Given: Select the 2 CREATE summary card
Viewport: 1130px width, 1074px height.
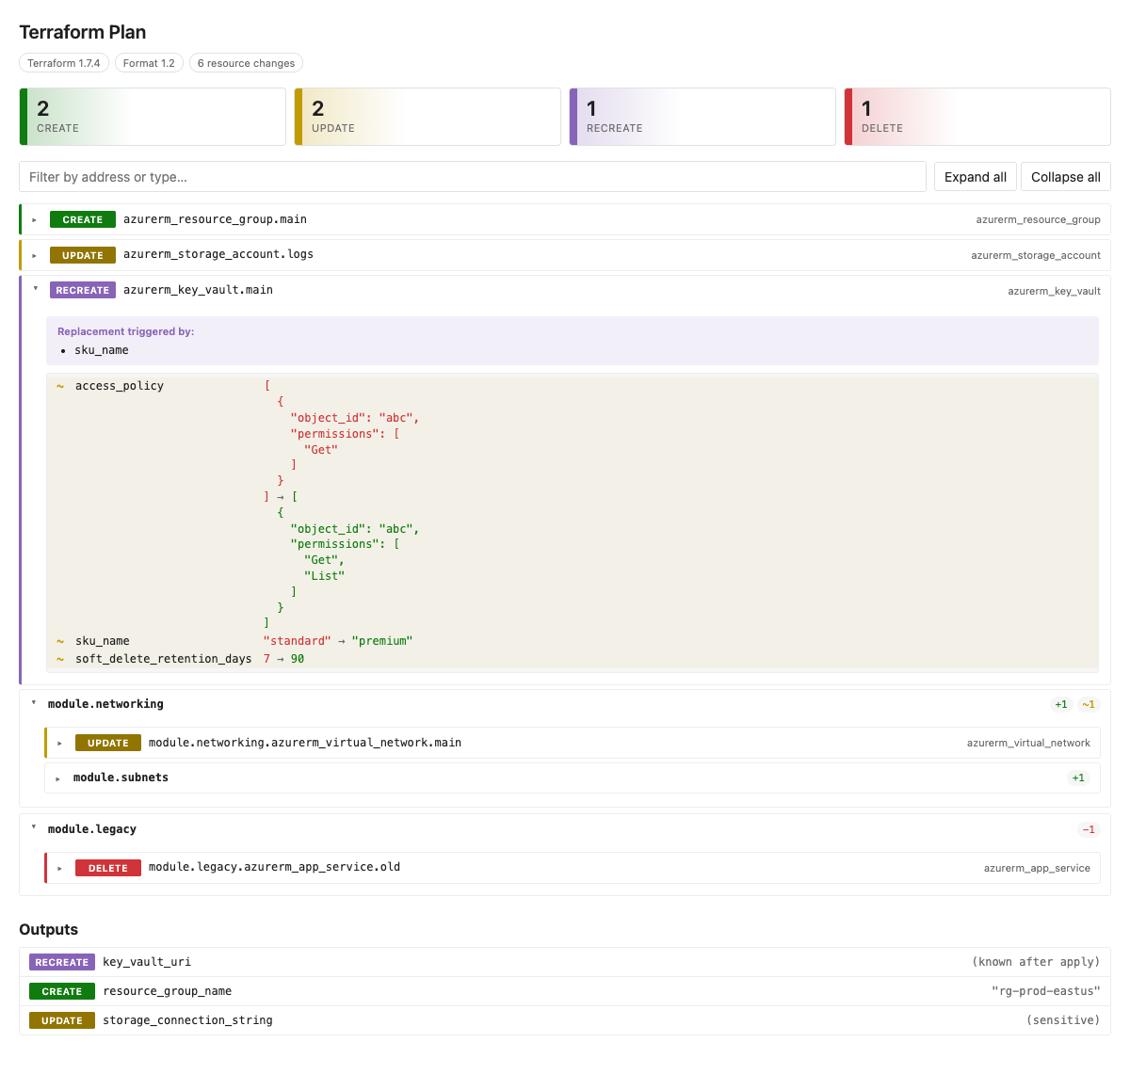Looking at the screenshot, I should click(153, 117).
